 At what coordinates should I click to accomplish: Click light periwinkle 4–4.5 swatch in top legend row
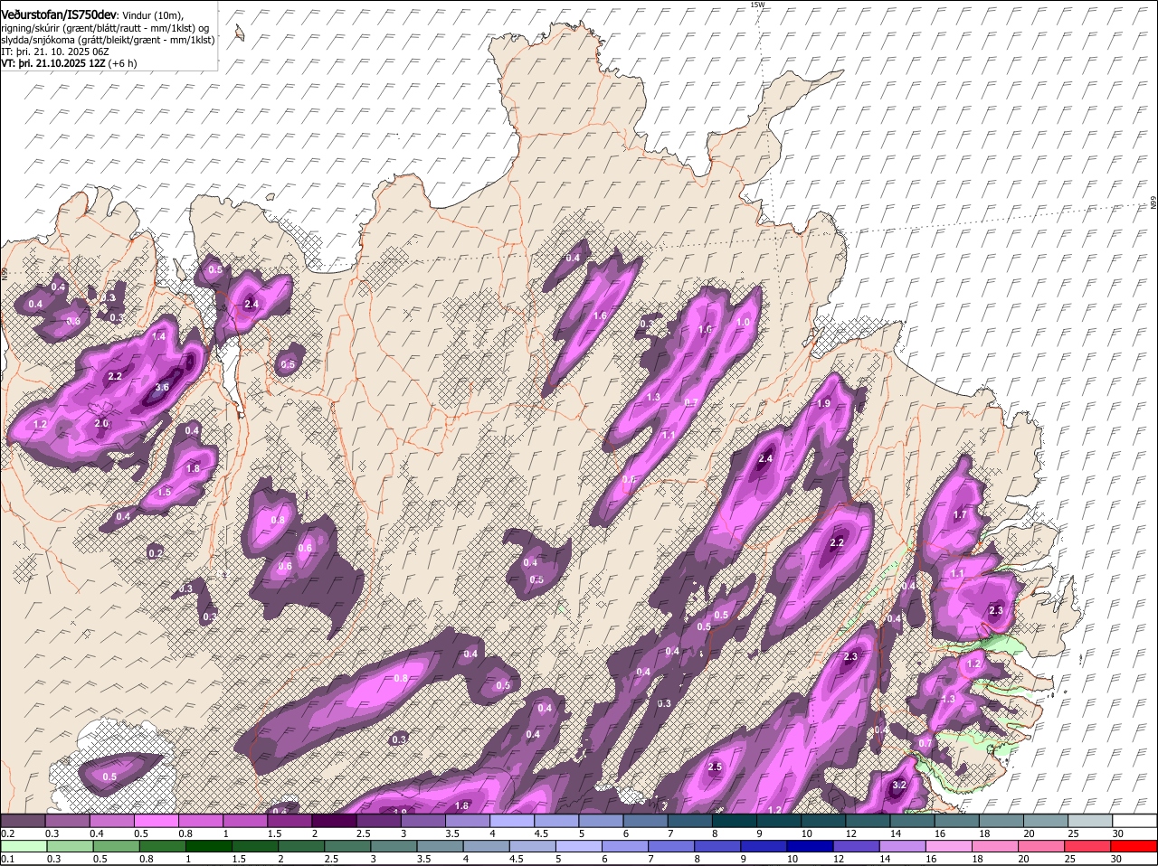[x=512, y=820]
